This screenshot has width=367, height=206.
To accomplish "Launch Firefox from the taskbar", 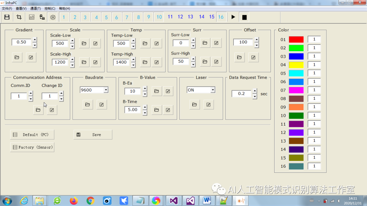I will (74, 201).
